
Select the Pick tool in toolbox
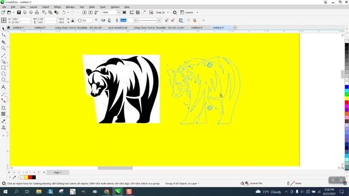pos(3,29)
